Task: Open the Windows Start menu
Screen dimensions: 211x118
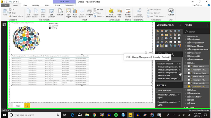Action: (x=4, y=115)
